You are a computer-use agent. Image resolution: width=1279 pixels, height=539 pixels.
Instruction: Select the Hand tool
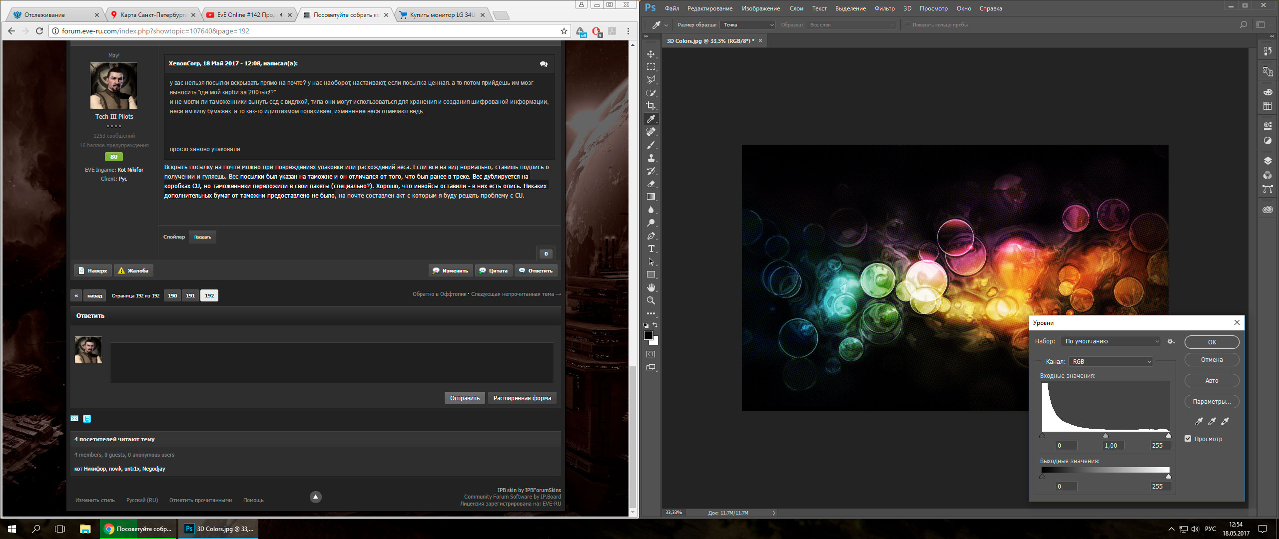point(651,287)
